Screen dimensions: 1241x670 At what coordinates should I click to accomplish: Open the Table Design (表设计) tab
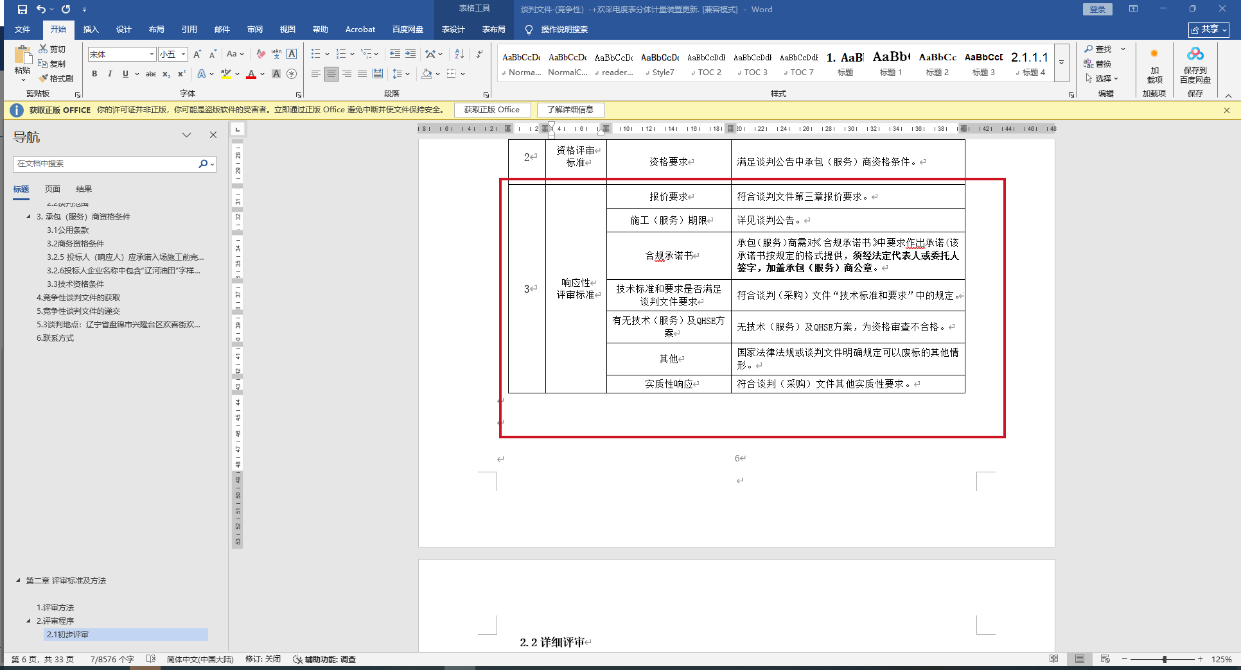pyautogui.click(x=453, y=30)
